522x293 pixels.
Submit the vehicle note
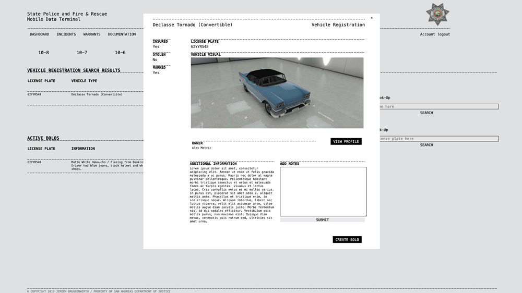[323, 220]
